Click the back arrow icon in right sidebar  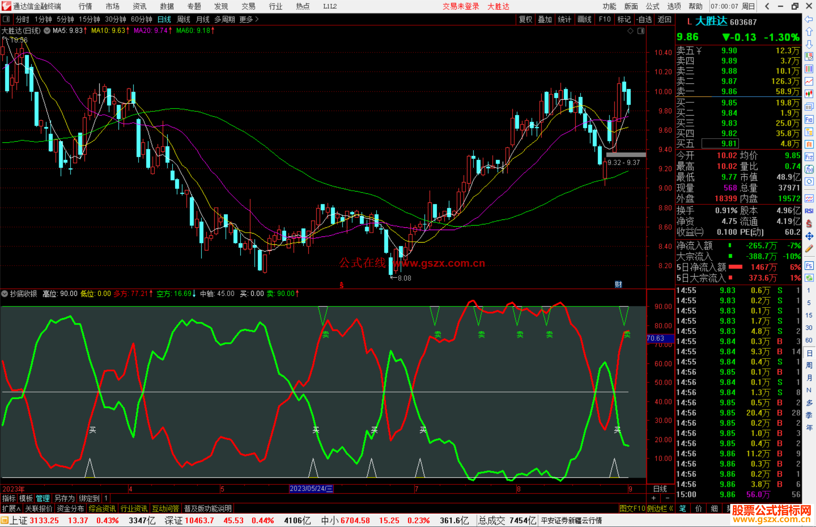[809, 19]
